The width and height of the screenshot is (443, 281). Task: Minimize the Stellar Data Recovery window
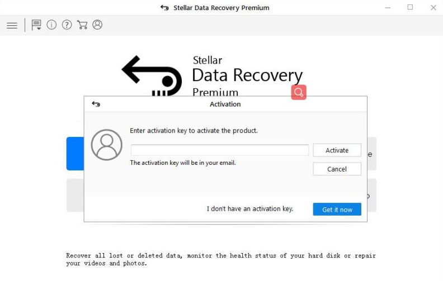click(x=387, y=8)
